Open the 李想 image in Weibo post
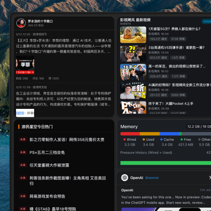The image size is (211, 211). pos(25,65)
